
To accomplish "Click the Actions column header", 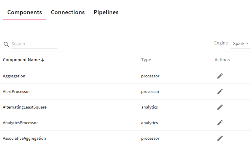I will [x=222, y=60].
